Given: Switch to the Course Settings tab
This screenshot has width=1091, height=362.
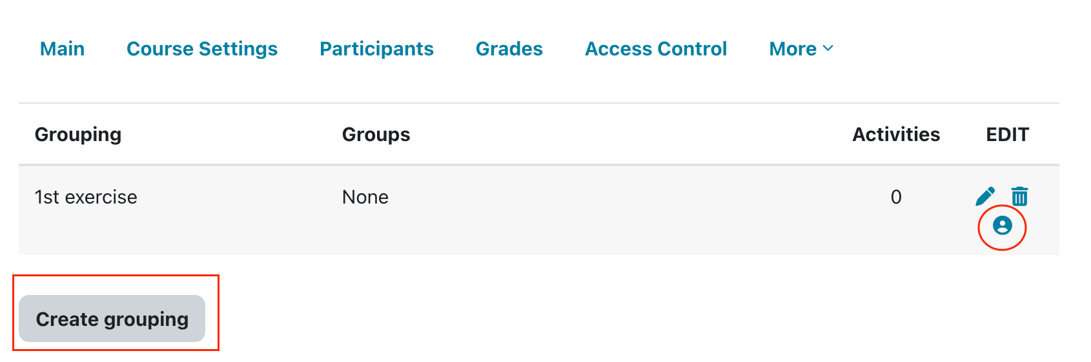Looking at the screenshot, I should tap(202, 49).
